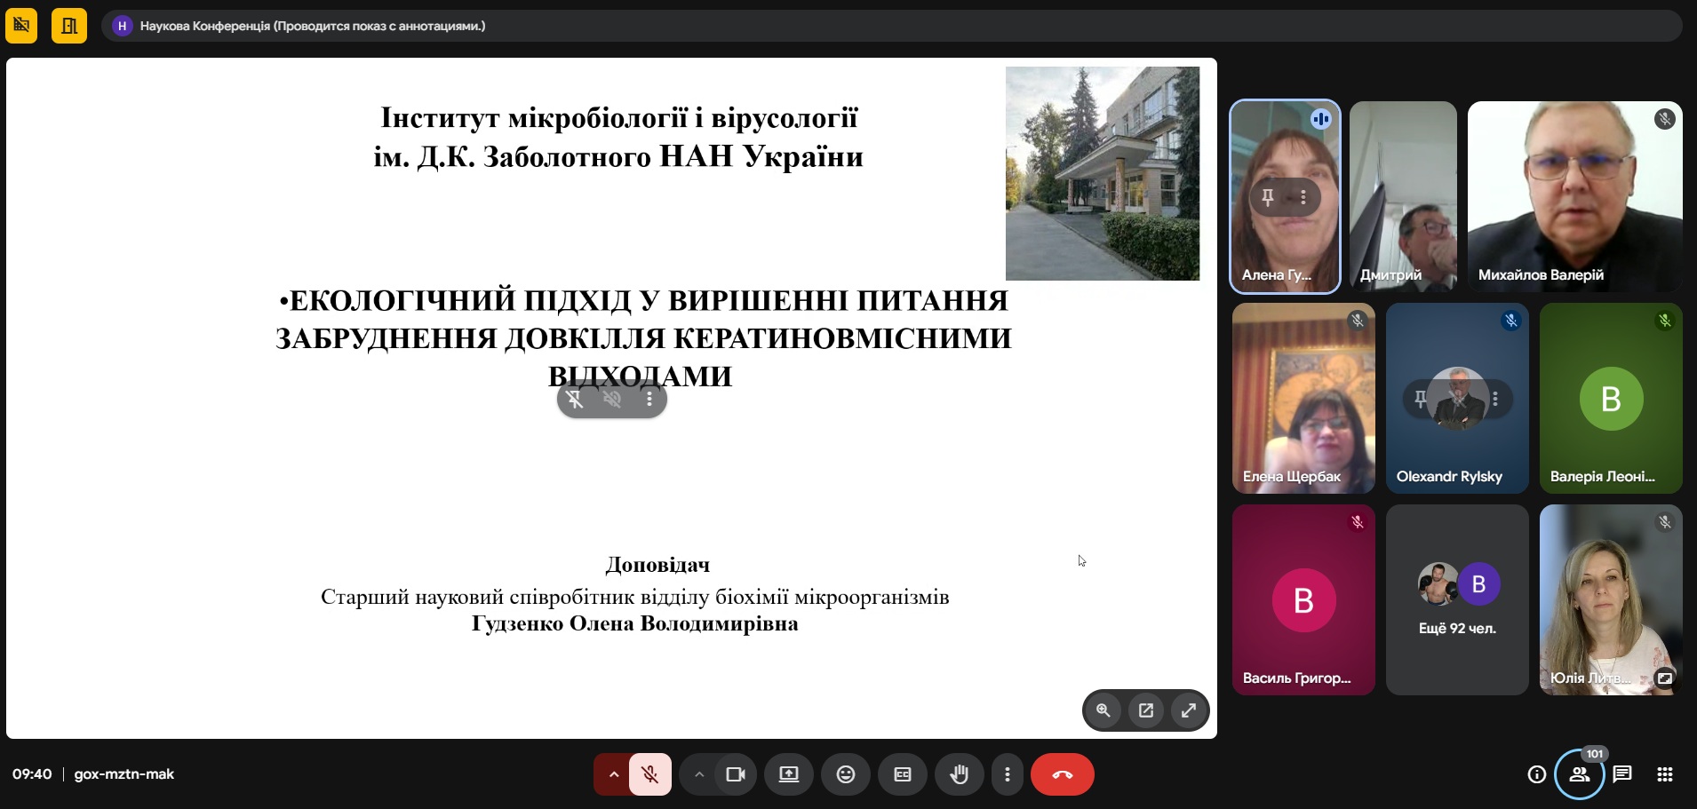The image size is (1697, 809).
Task: Zoom into the shared presentation
Action: [1103, 710]
